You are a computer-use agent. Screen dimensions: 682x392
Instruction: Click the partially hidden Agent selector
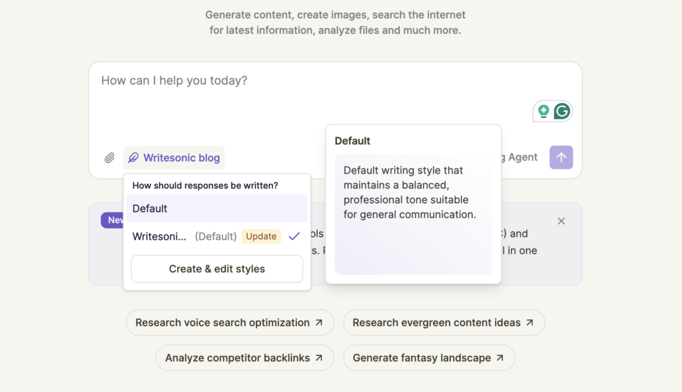click(519, 157)
